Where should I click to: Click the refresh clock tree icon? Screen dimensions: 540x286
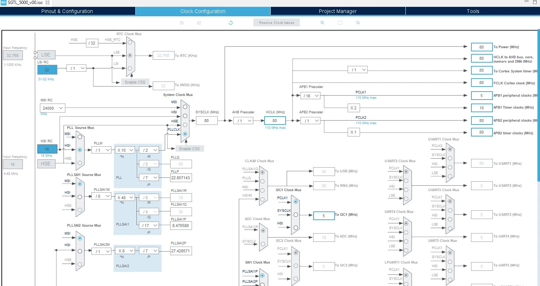pyautogui.click(x=230, y=23)
